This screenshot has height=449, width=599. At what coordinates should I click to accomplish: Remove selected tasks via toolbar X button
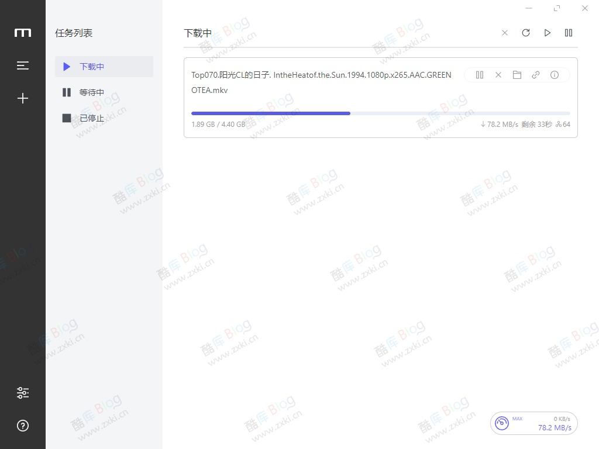504,33
